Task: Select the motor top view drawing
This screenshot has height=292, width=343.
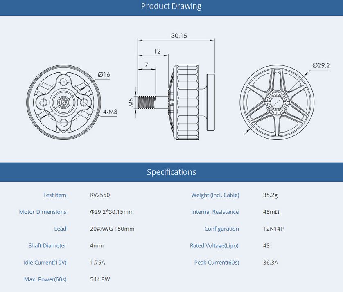Action: click(x=277, y=102)
